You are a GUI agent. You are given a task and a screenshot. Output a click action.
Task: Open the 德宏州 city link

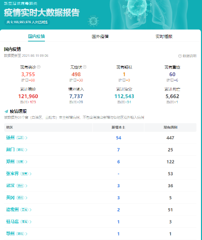[12, 209]
